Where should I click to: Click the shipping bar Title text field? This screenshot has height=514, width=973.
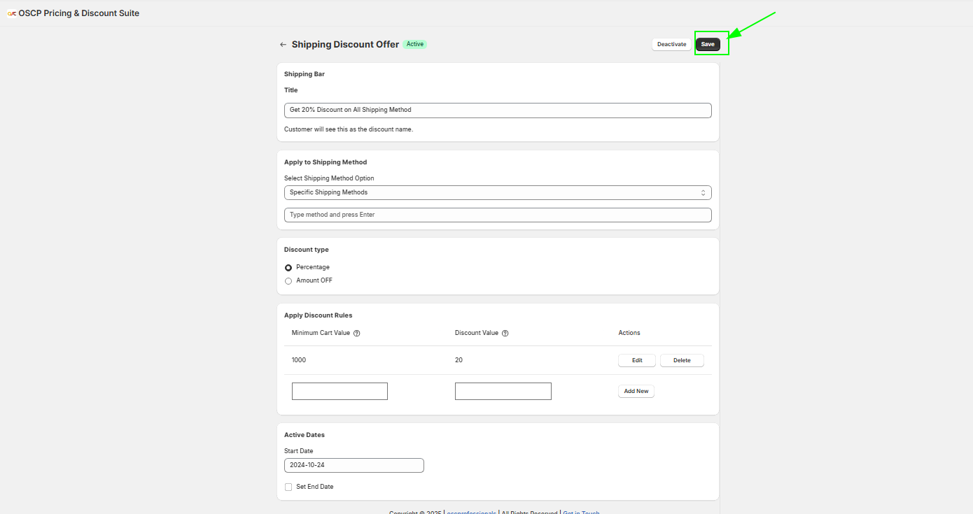tap(497, 110)
